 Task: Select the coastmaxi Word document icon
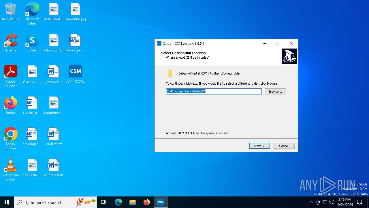click(x=32, y=106)
